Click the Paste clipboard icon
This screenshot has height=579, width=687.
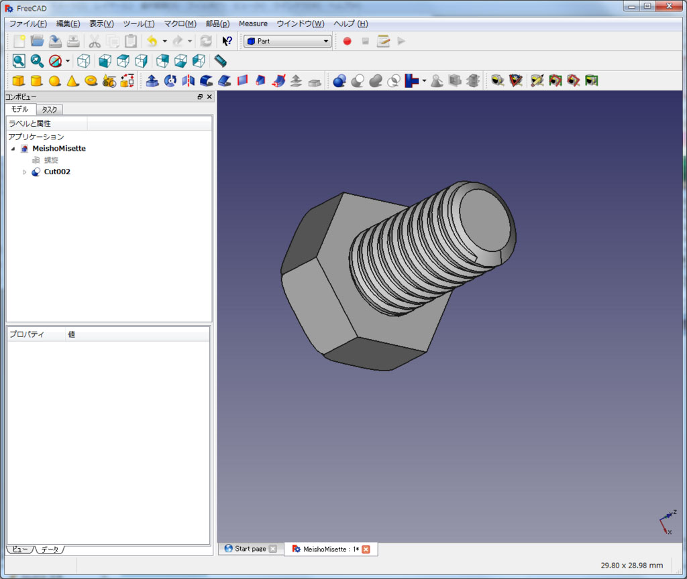[x=131, y=41]
